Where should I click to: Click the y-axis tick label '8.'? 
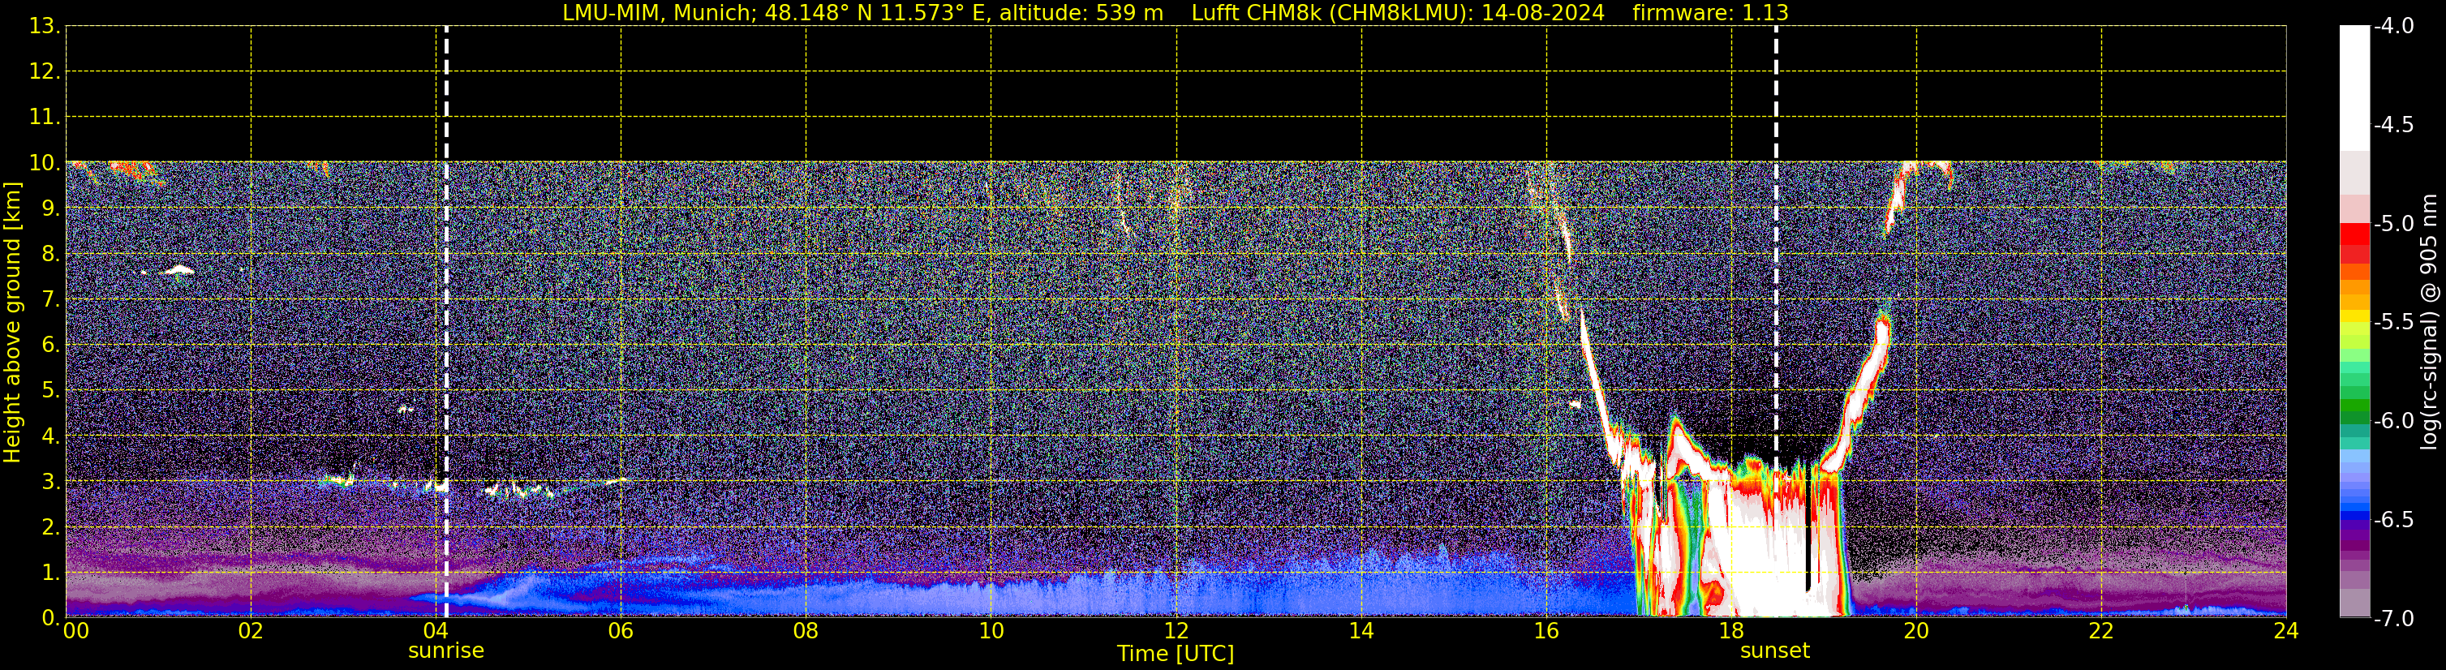50,255
